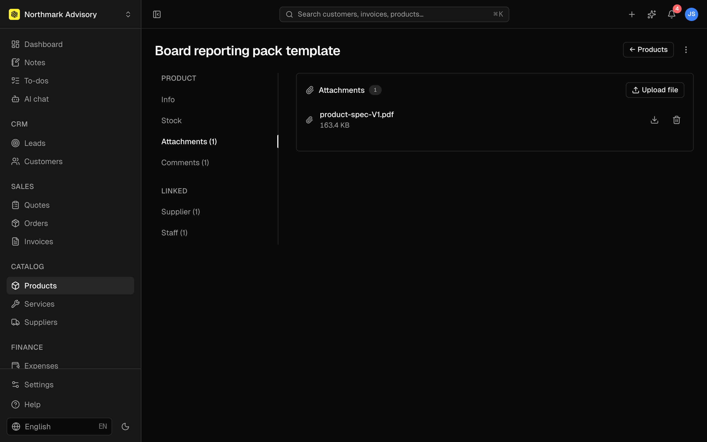Toggle dark mode moon icon
Image resolution: width=707 pixels, height=442 pixels.
[125, 427]
